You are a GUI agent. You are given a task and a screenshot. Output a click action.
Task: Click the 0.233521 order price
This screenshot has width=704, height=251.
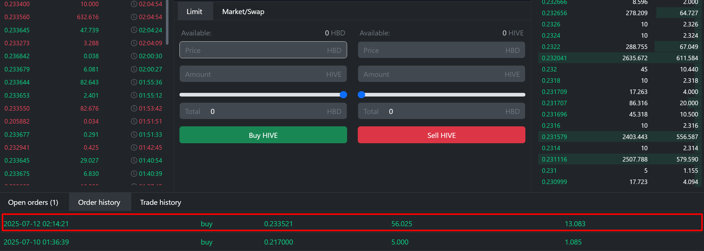click(278, 224)
